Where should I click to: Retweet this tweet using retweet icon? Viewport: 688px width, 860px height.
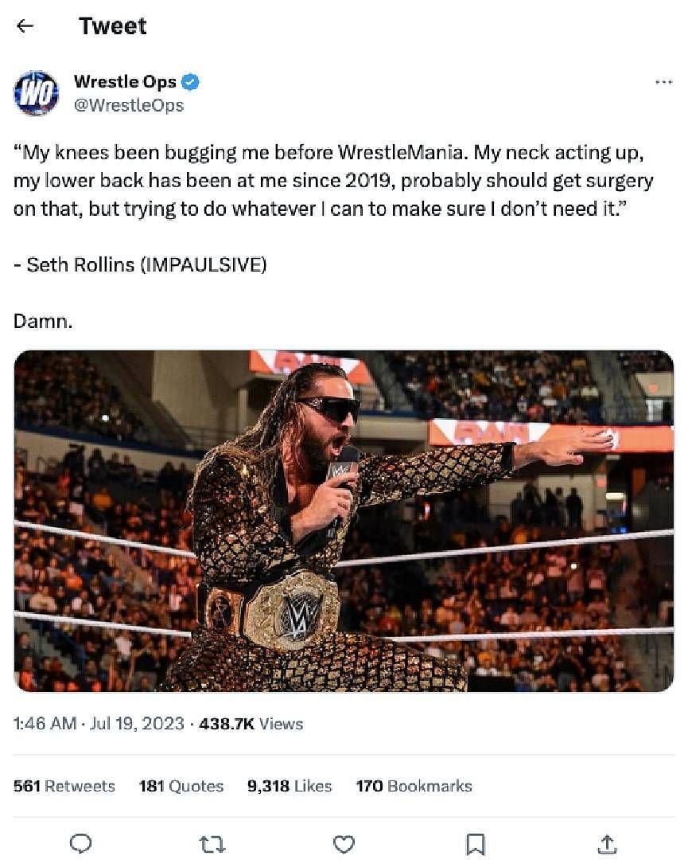click(x=212, y=843)
